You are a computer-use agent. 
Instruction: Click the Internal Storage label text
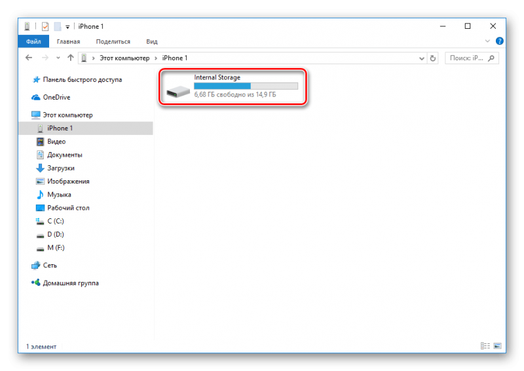click(217, 77)
